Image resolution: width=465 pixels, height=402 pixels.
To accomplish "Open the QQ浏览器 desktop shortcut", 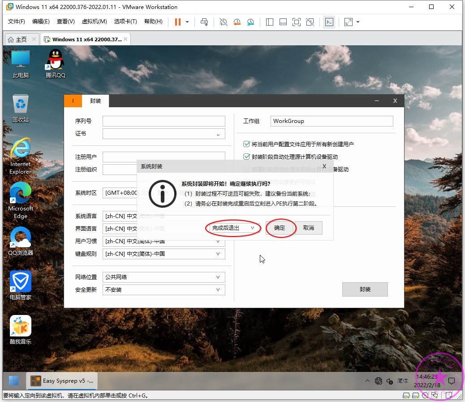I will tap(21, 241).
